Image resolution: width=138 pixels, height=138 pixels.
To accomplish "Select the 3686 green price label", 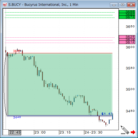I will (127, 12).
